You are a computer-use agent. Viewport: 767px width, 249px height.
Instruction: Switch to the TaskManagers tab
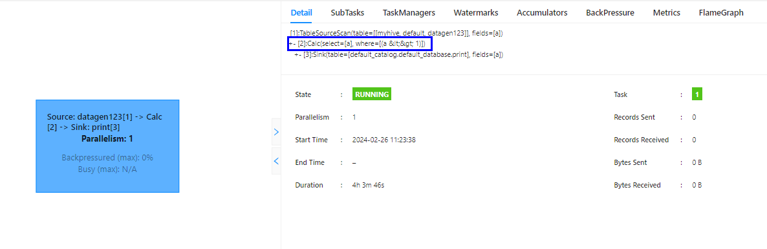409,13
